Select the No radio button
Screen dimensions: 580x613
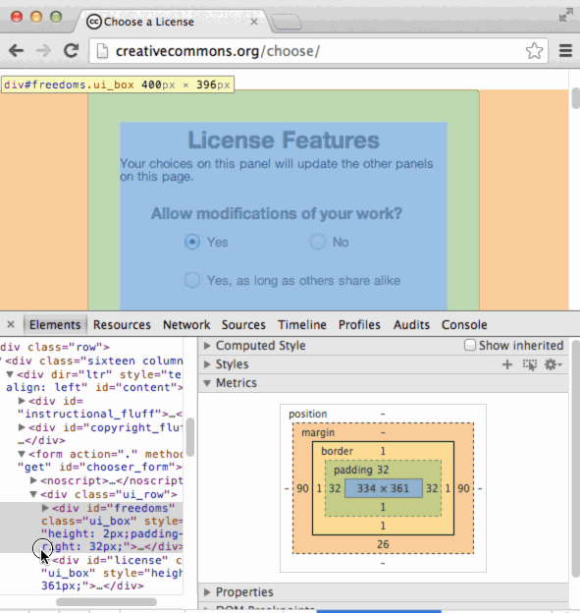click(318, 242)
